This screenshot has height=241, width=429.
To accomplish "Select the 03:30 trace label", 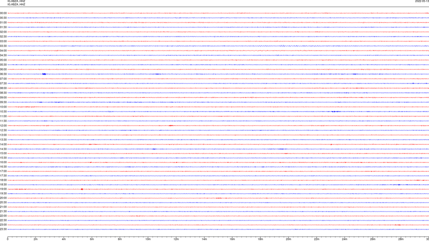I will click(3, 46).
